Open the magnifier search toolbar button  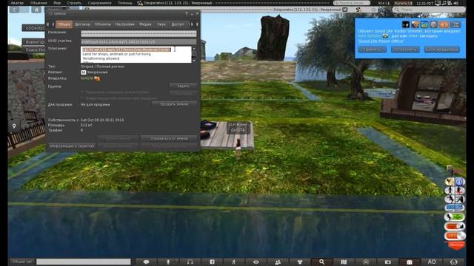[x=321, y=262]
